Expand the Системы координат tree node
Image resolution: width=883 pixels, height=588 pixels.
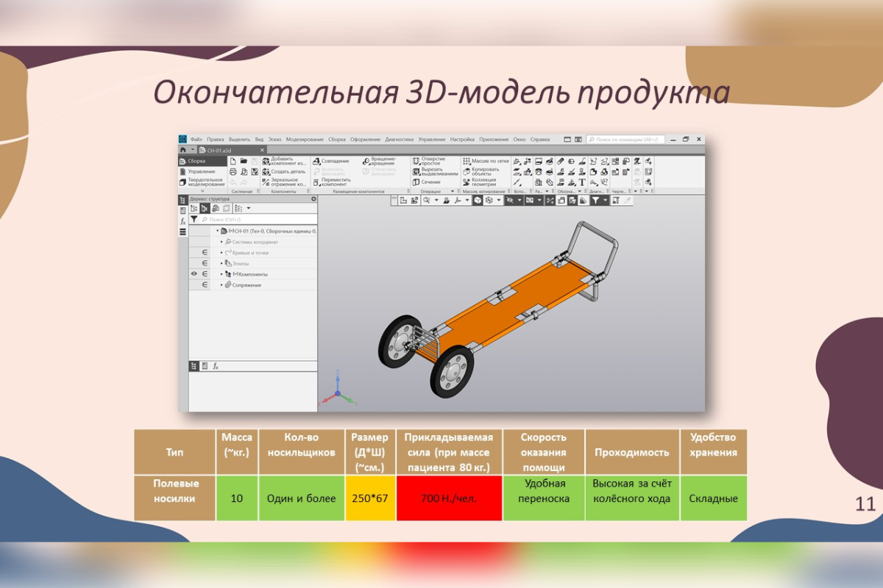(221, 242)
